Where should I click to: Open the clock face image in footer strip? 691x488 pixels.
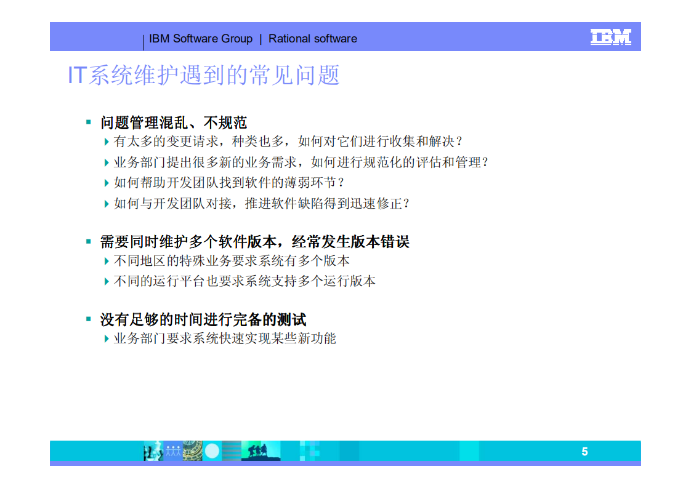[x=192, y=450]
